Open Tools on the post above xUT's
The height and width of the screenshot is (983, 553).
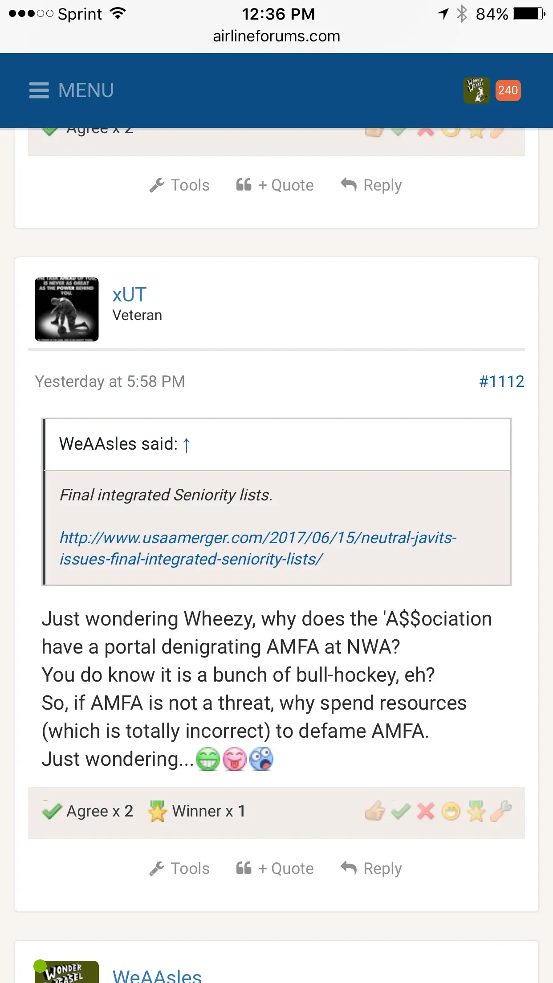[x=179, y=185]
